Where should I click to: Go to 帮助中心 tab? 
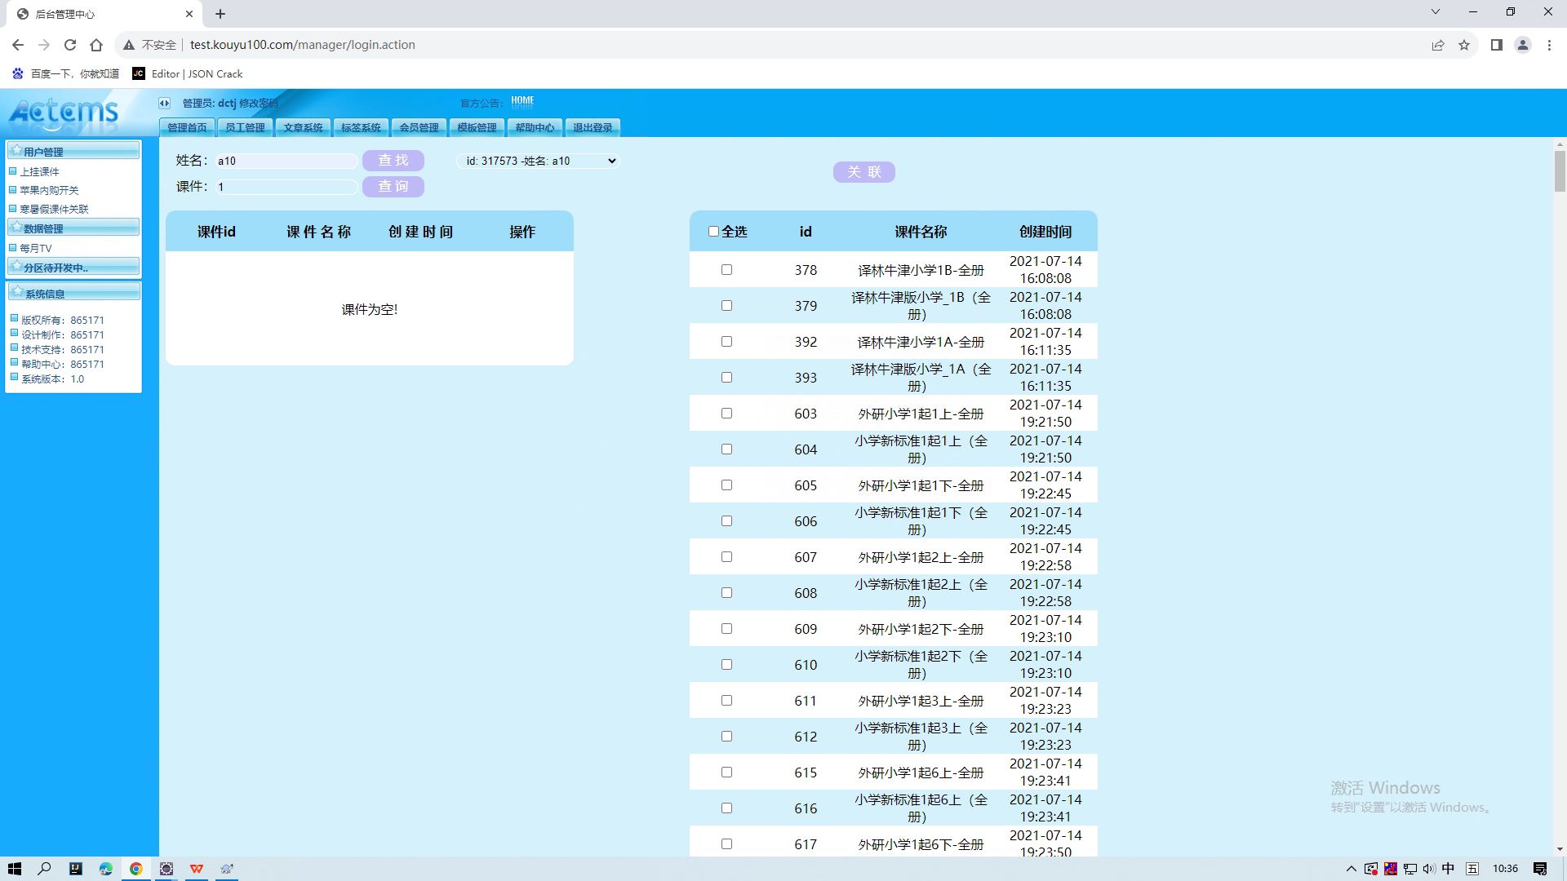(x=535, y=127)
